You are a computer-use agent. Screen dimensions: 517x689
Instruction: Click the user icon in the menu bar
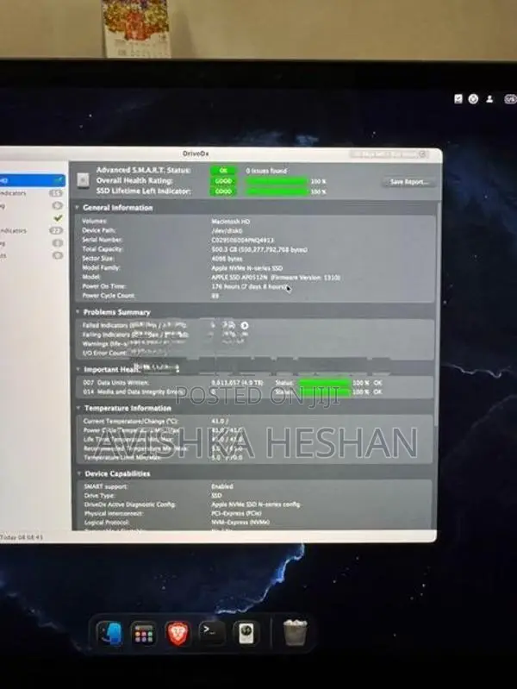(x=489, y=99)
